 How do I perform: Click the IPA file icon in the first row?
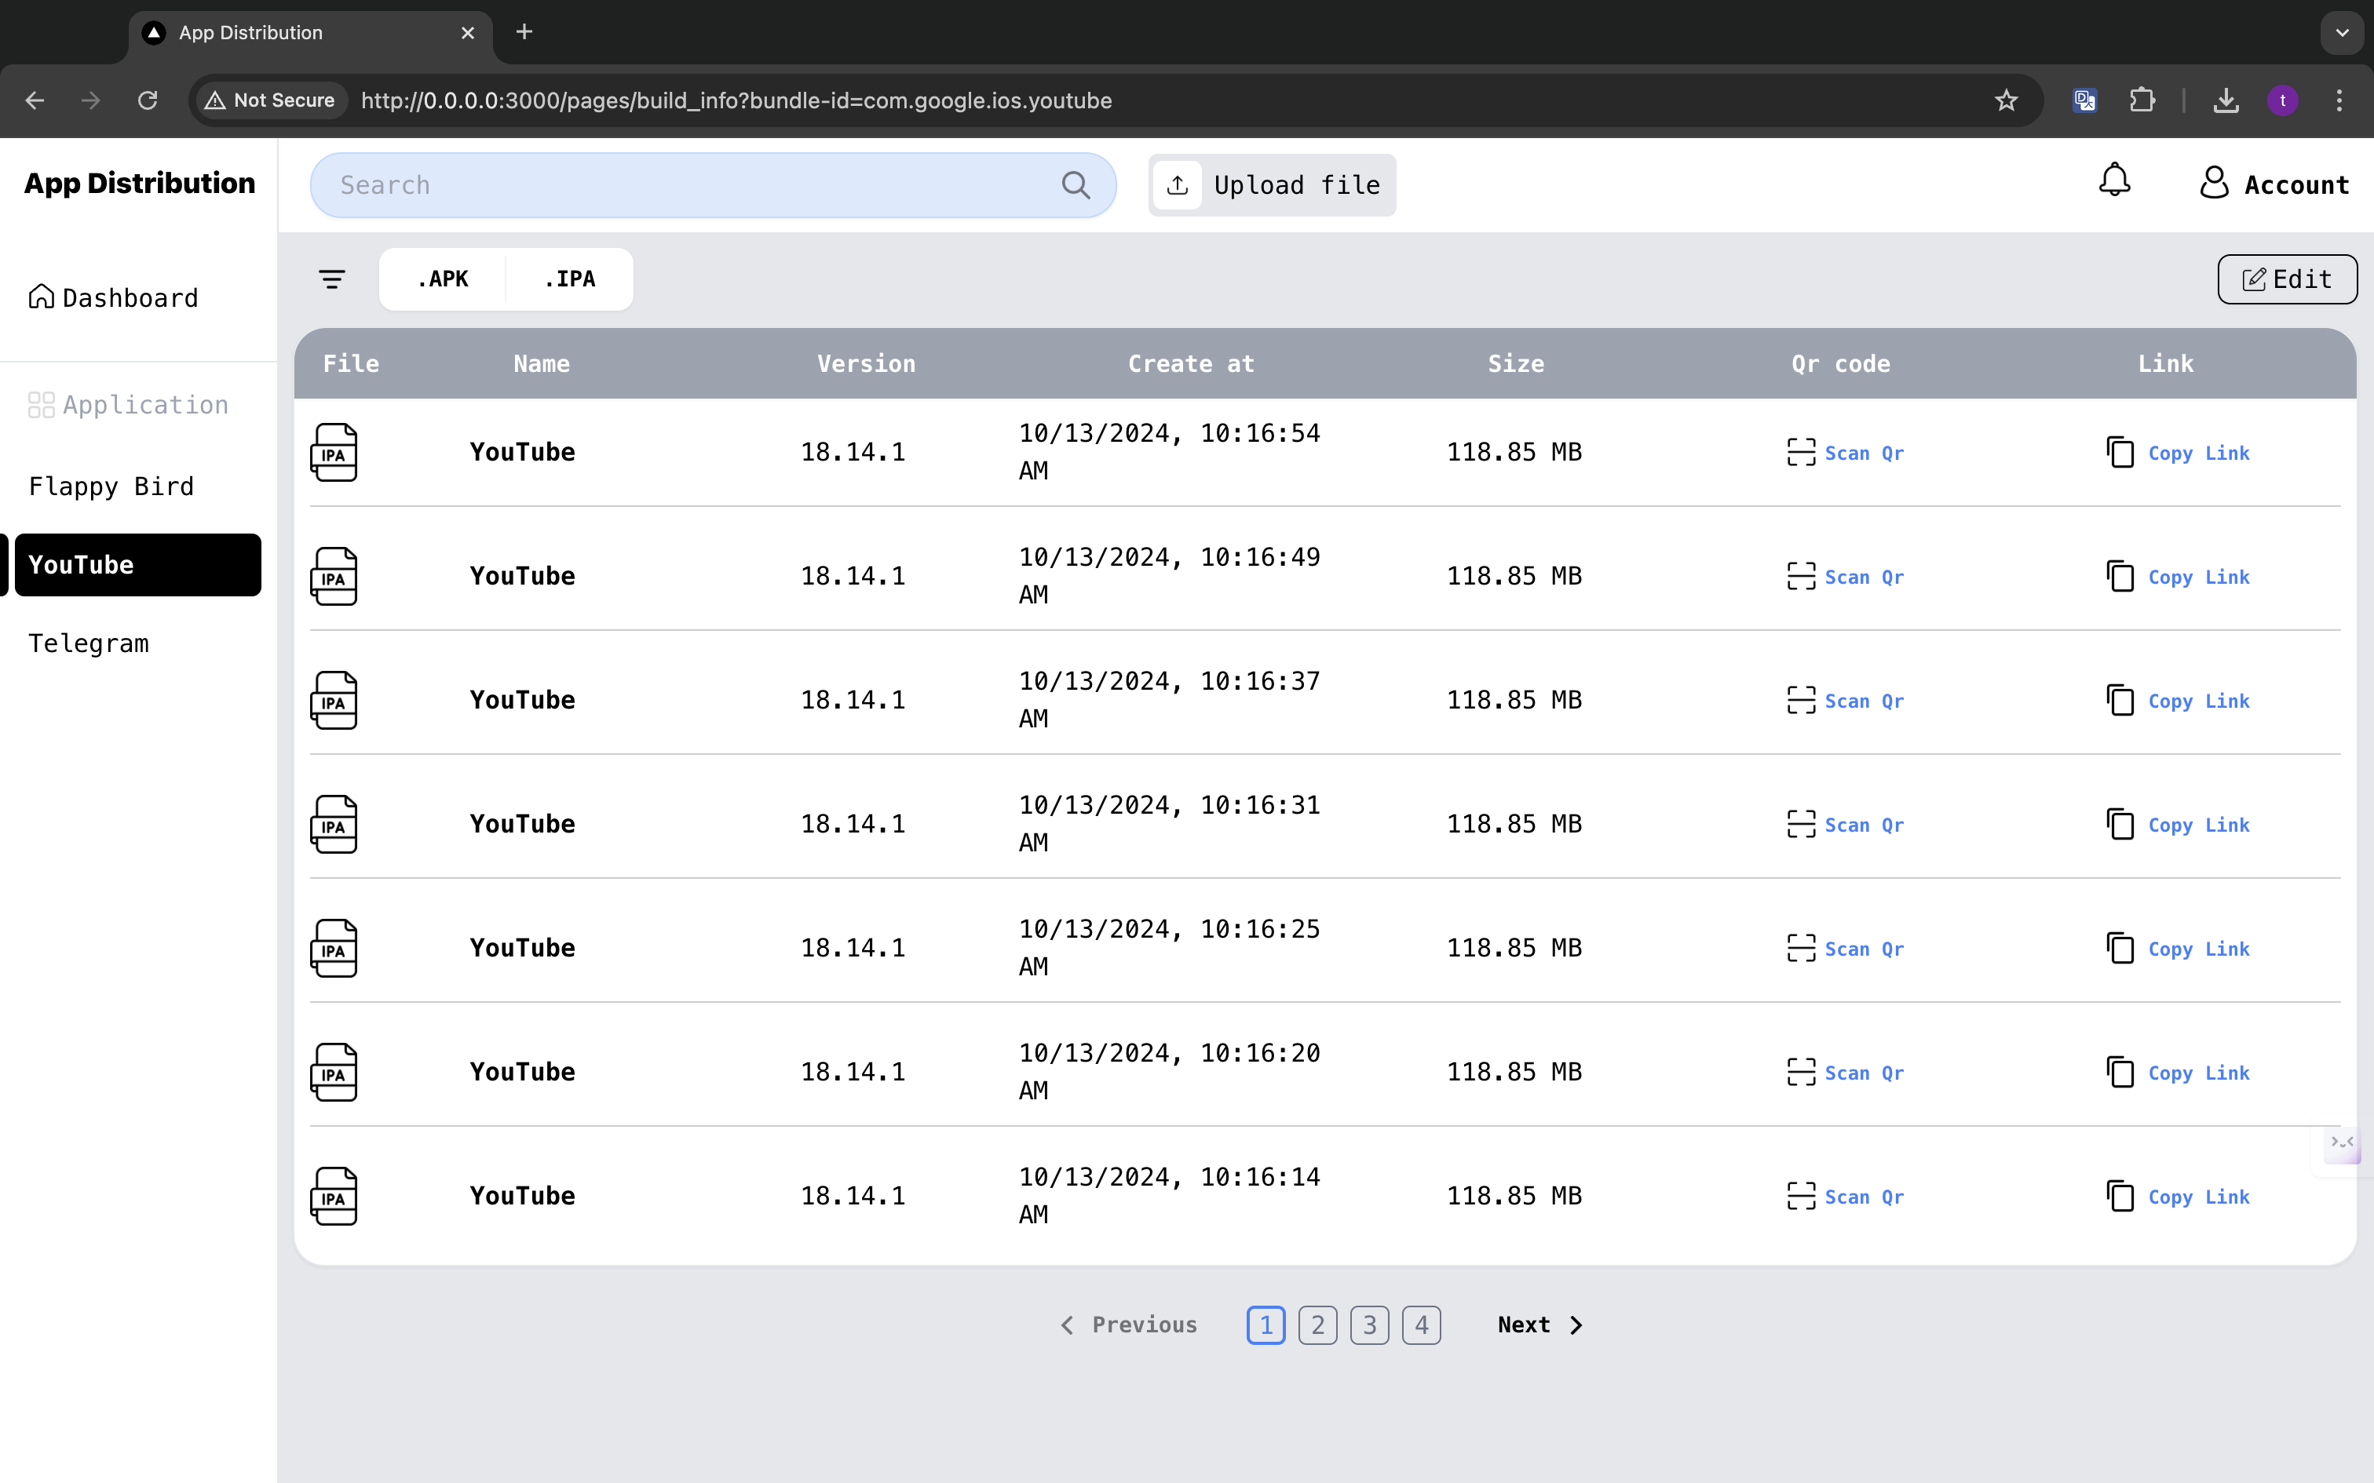click(x=334, y=452)
